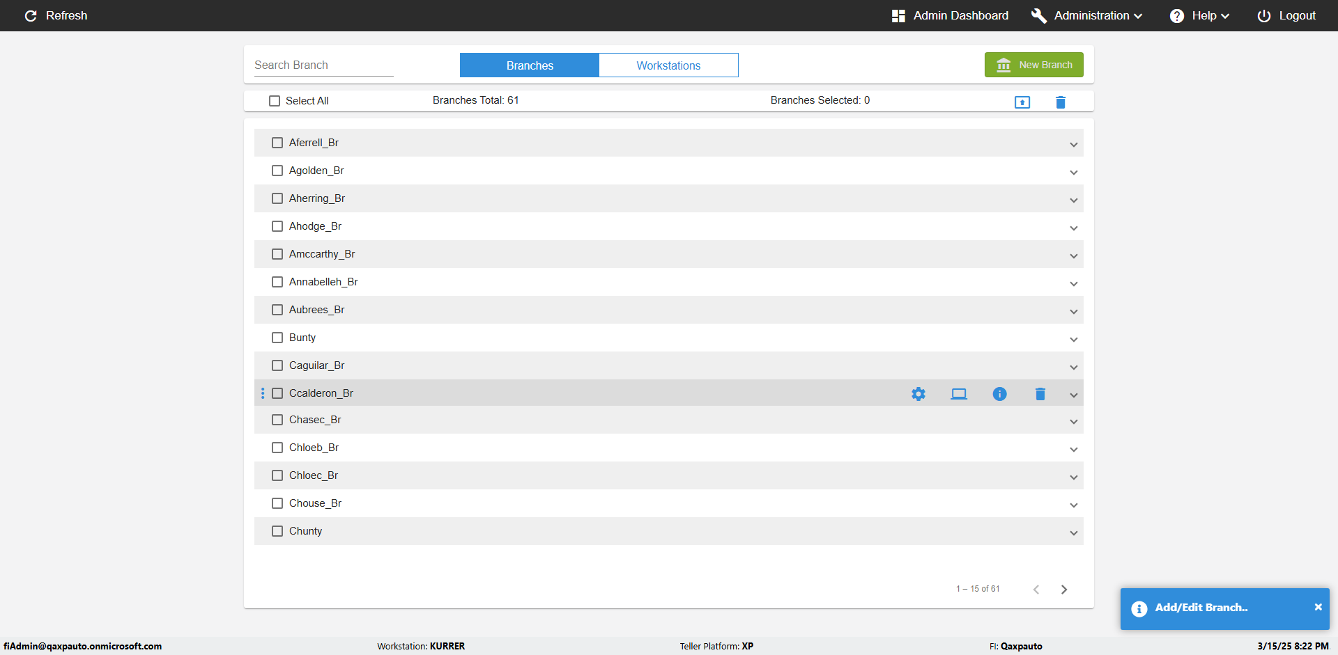The height and width of the screenshot is (655, 1338).
Task: Check the Chunty checkbox
Action: coord(277,531)
